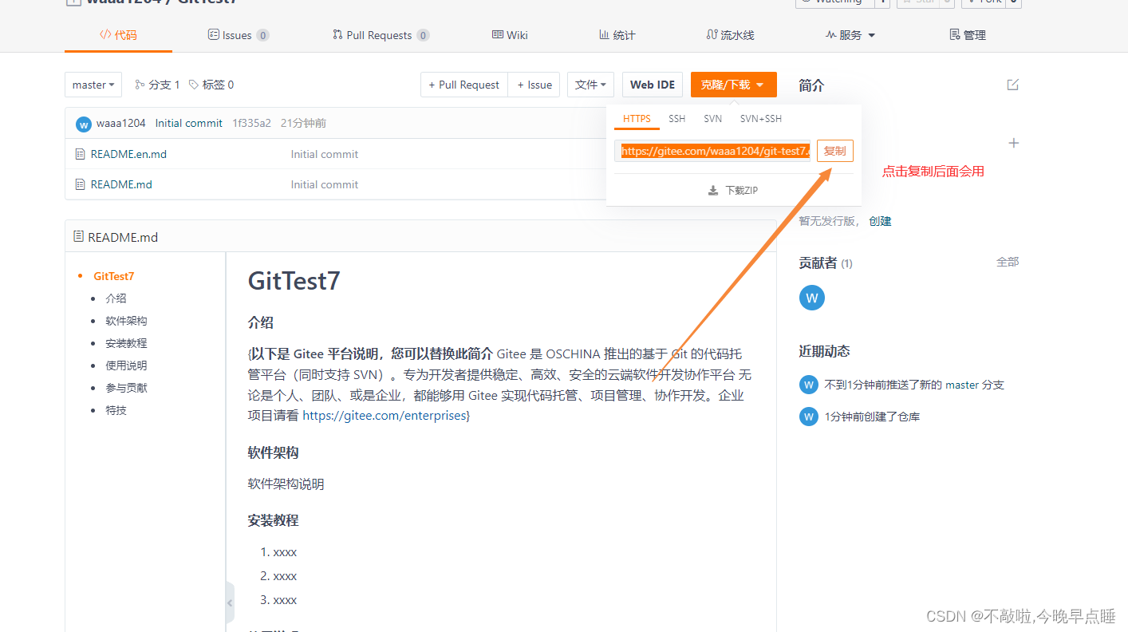This screenshot has height=632, width=1128.
Task: Open the Pull Requests tab
Action: point(381,35)
